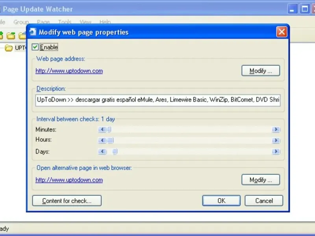This screenshot has height=236, width=315.
Task: Increase Minutes with right arrow
Action: pyautogui.click(x=276, y=129)
